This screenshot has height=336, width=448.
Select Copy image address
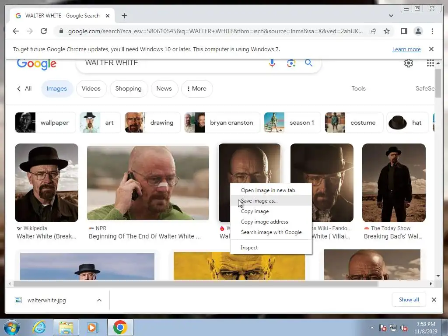point(271,222)
